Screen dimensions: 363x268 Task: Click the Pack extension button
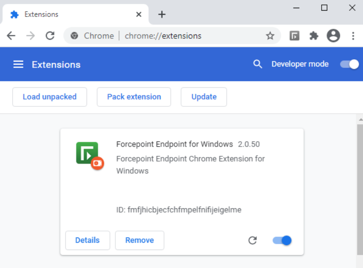pos(134,97)
